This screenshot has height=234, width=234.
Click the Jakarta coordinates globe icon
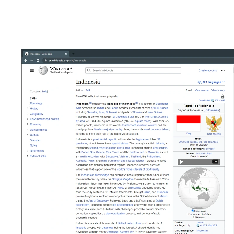(x=198, y=226)
